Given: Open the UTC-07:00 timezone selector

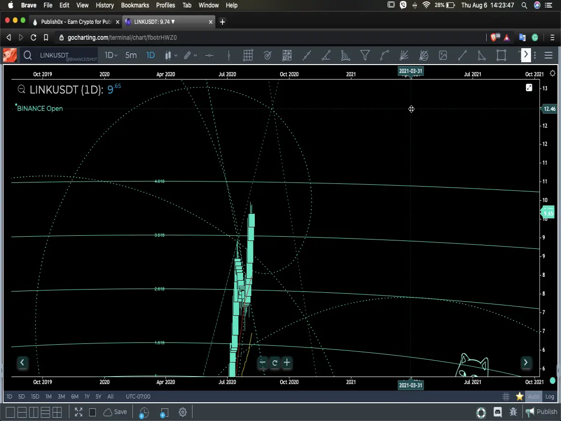Looking at the screenshot, I should [x=138, y=397].
